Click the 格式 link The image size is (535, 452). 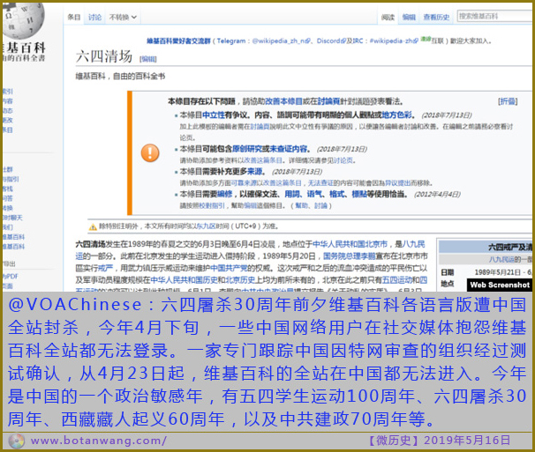click(336, 194)
